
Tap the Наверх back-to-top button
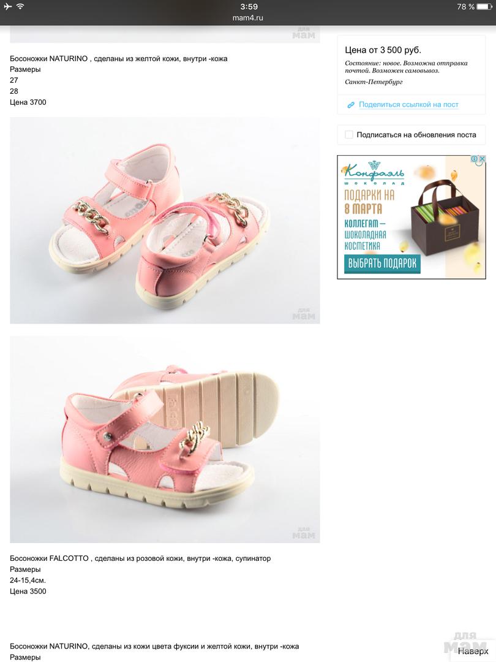(x=473, y=652)
